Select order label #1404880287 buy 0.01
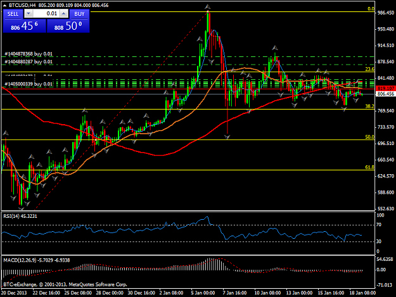This screenshot has height=297, width=396. (29, 61)
